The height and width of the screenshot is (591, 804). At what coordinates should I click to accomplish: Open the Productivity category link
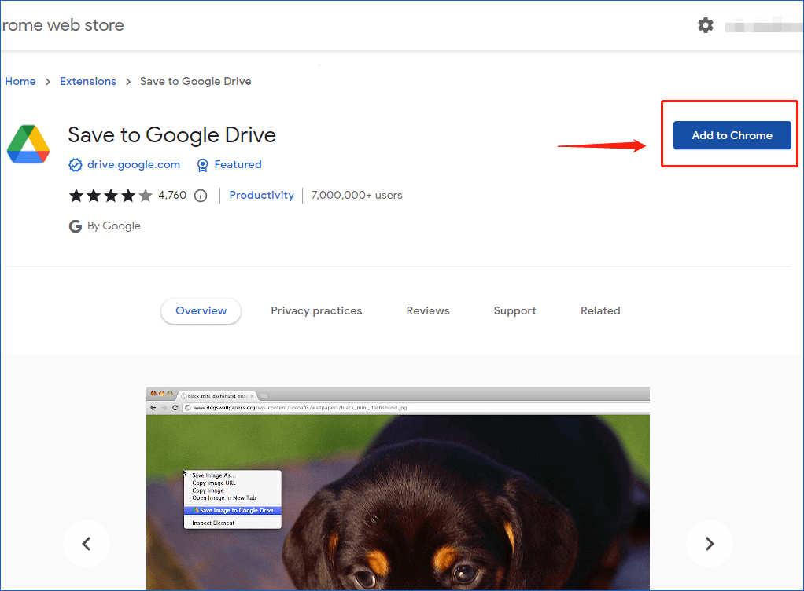click(261, 195)
